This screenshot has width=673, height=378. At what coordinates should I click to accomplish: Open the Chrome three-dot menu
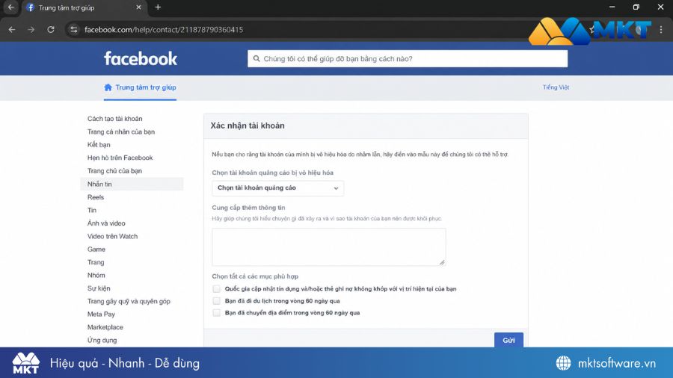tap(661, 30)
